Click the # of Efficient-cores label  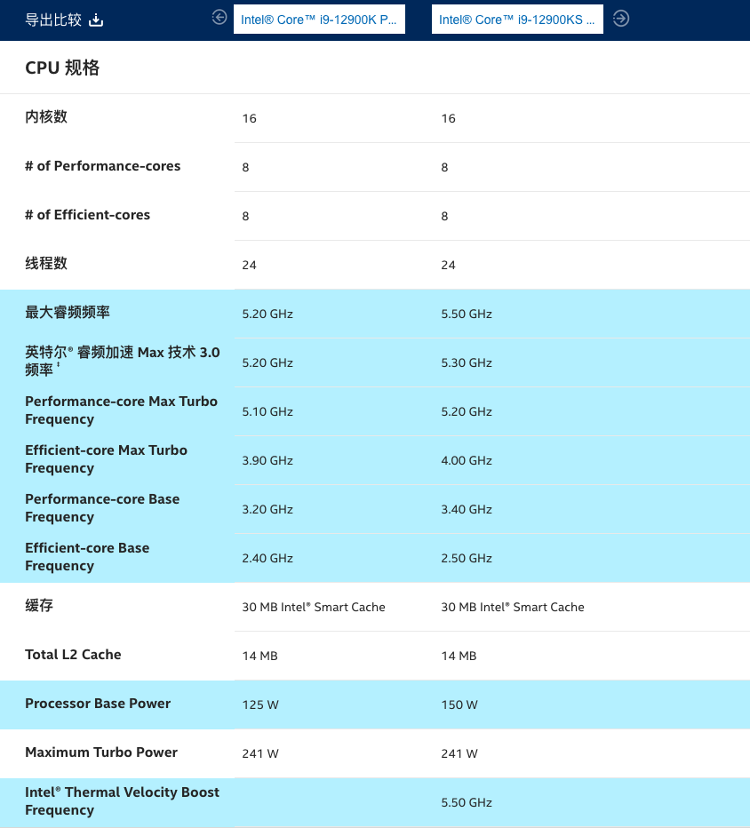click(88, 215)
